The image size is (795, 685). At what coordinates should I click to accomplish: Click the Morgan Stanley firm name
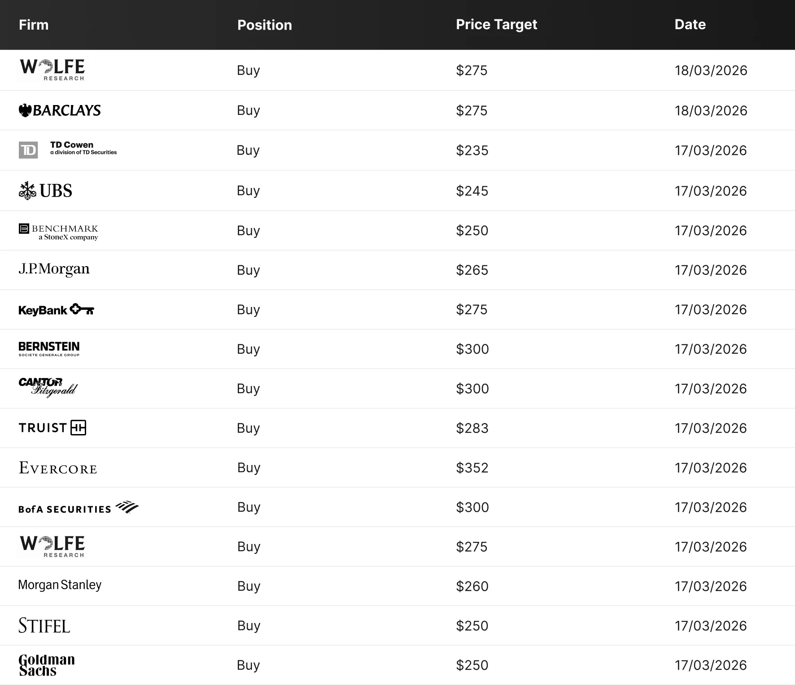point(60,585)
